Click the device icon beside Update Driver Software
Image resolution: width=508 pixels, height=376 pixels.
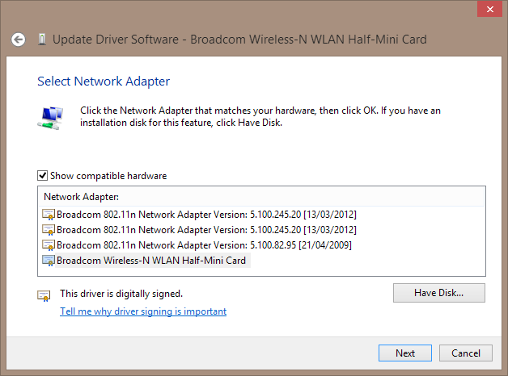[42, 40]
